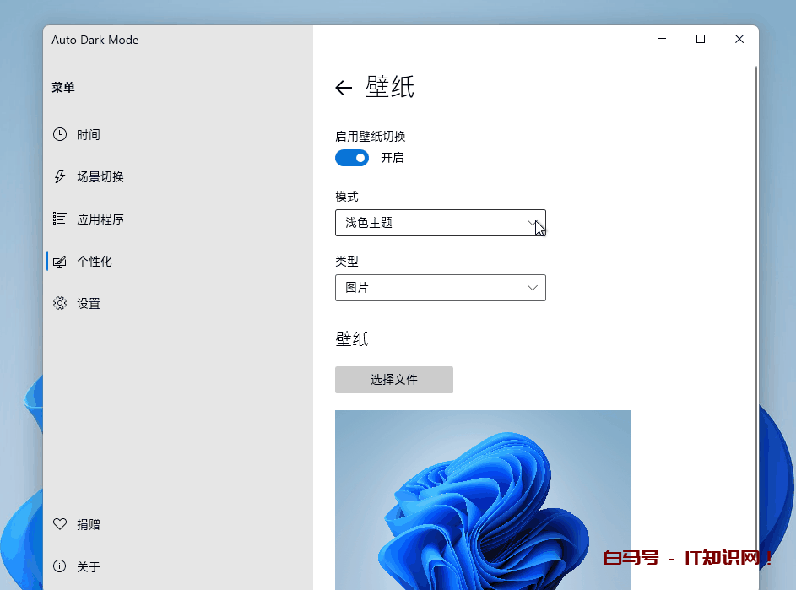Click the lightning icon for 场景切换
This screenshot has width=796, height=590.
(59, 176)
